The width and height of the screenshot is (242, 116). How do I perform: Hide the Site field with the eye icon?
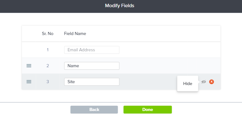coord(204,82)
